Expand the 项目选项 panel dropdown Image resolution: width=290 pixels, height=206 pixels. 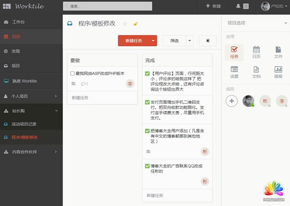[x=285, y=23]
